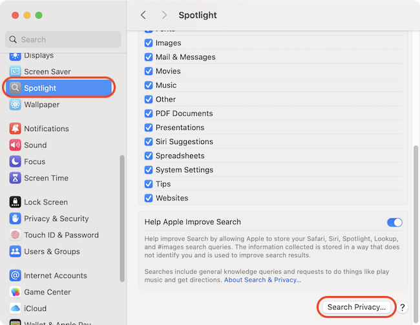
Task: Click the forward chevron in title bar
Action: [x=164, y=15]
